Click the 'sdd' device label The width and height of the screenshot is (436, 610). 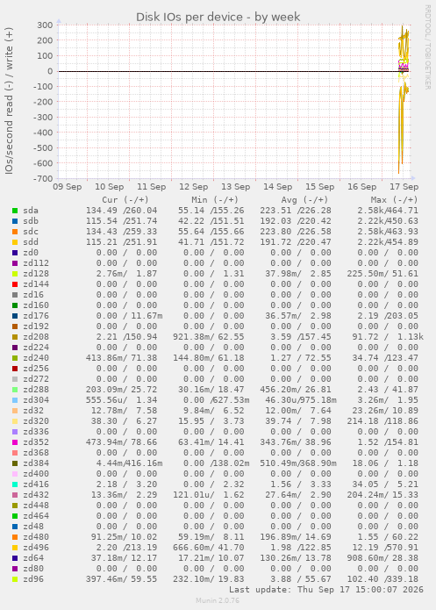click(31, 242)
